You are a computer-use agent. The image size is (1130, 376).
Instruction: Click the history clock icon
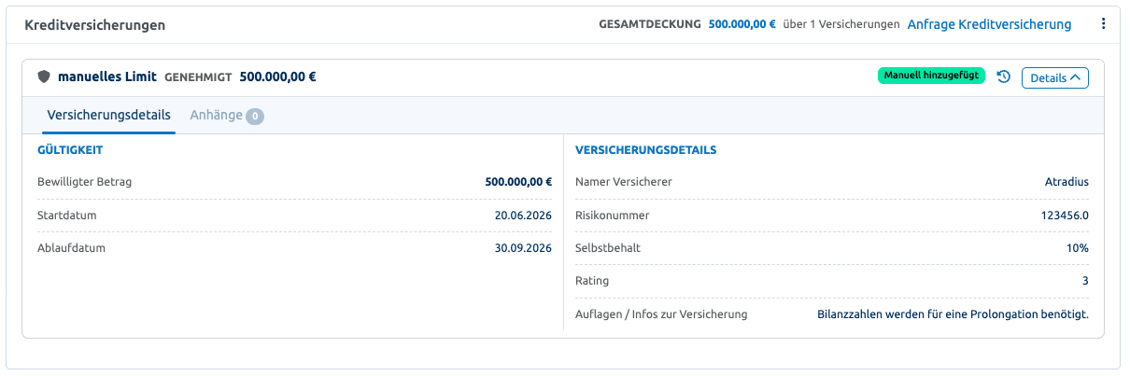coord(1004,77)
